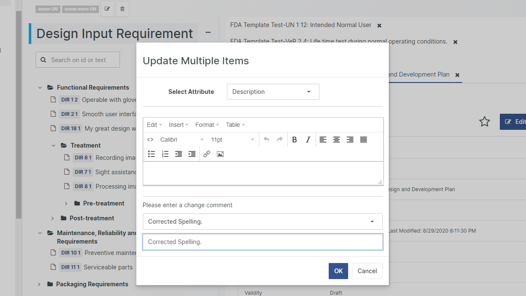Click the insert image icon

point(220,154)
